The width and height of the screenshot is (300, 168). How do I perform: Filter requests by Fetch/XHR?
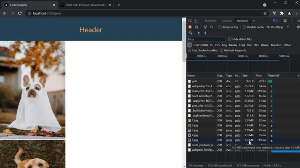[x=201, y=45]
